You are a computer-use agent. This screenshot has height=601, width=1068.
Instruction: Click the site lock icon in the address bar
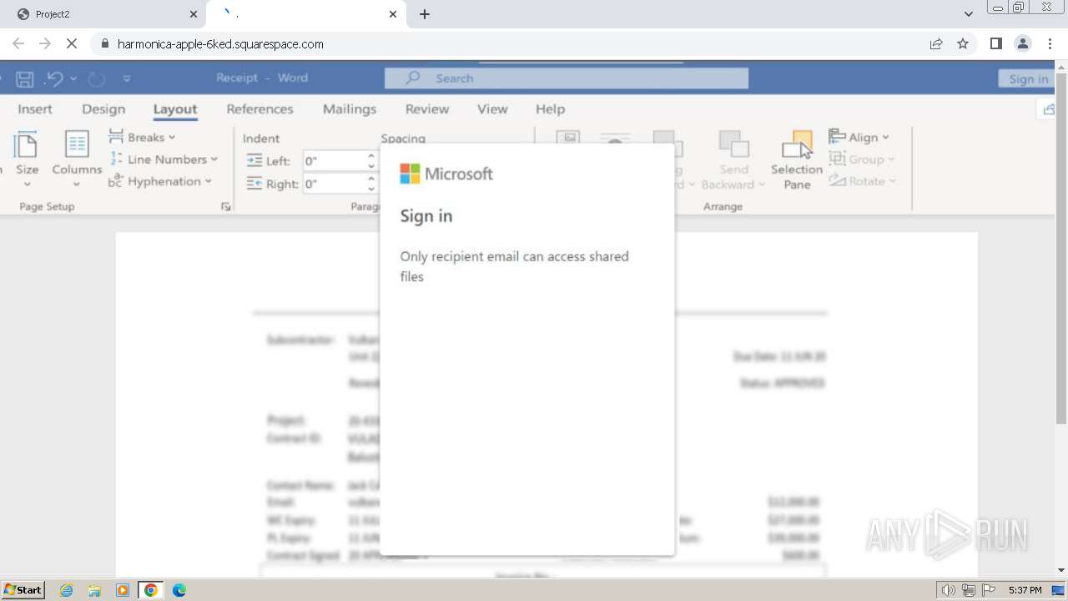pos(104,43)
